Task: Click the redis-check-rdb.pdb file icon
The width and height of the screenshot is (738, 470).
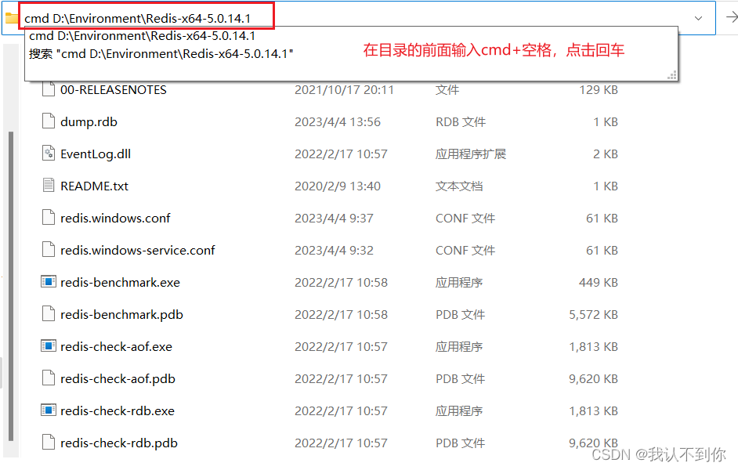Action: click(x=49, y=443)
